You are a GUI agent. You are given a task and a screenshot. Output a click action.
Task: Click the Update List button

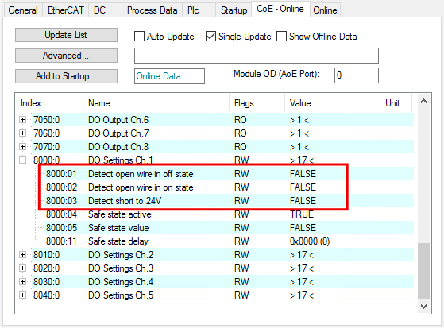pos(66,35)
